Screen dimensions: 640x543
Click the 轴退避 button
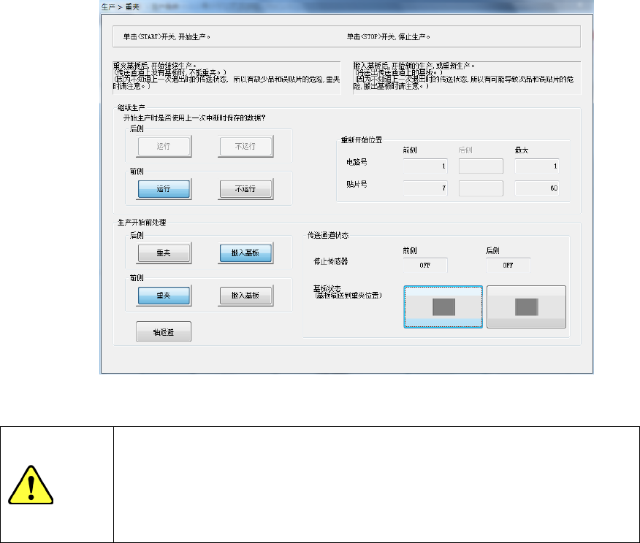164,332
